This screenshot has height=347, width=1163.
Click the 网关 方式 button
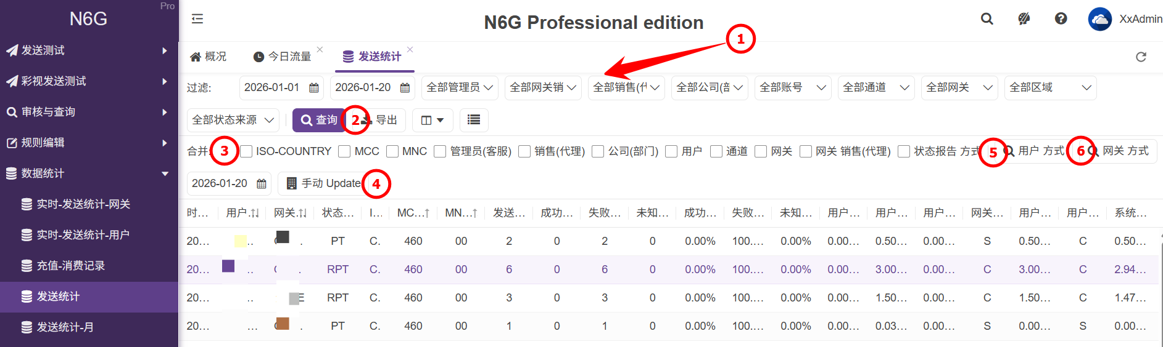(1119, 151)
